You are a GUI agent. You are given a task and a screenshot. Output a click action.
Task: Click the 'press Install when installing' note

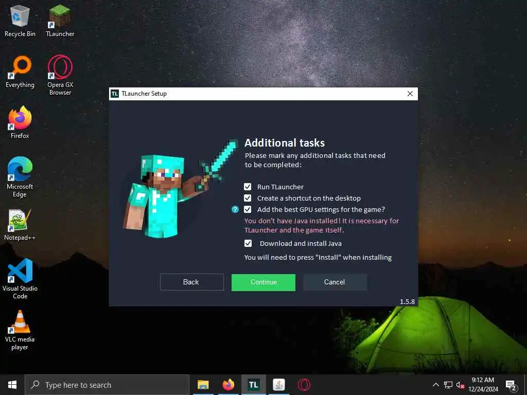coord(318,258)
